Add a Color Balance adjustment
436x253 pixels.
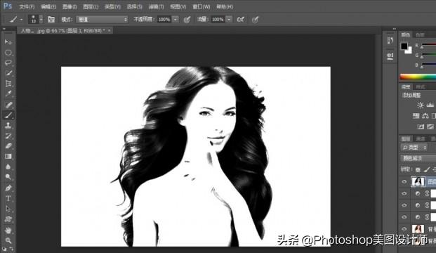(x=425, y=116)
